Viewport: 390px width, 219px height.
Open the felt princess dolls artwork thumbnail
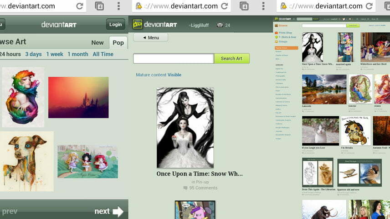point(87,161)
